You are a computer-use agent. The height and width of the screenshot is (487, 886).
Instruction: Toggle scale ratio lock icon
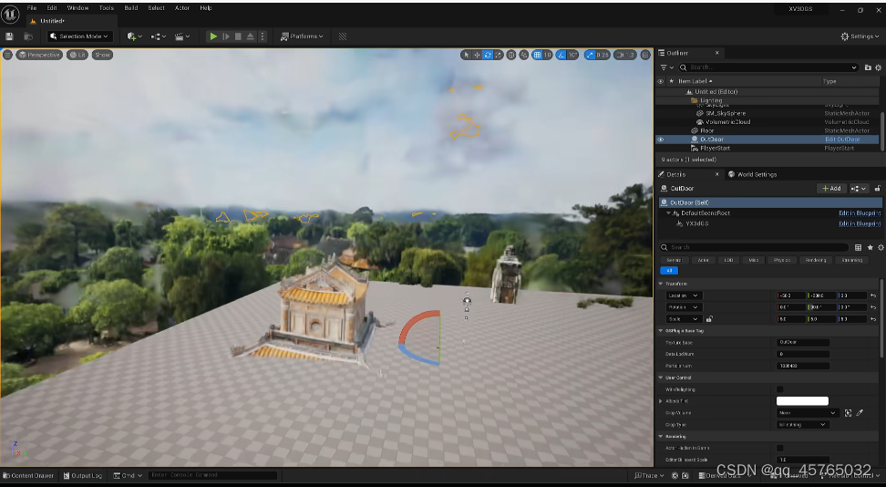click(x=709, y=319)
